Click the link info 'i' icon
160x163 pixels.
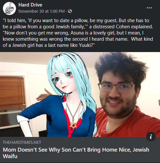151,137
